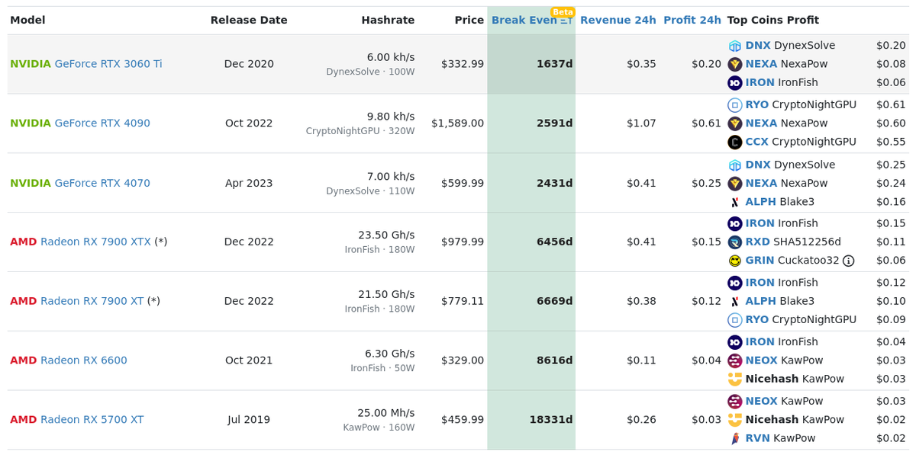Click the $1.07 revenue value

(641, 123)
